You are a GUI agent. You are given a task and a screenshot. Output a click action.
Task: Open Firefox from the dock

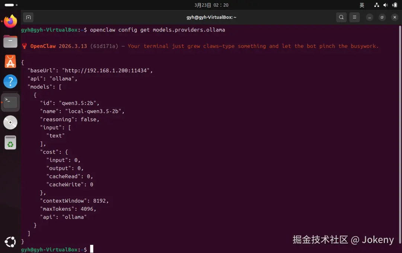[x=10, y=21]
